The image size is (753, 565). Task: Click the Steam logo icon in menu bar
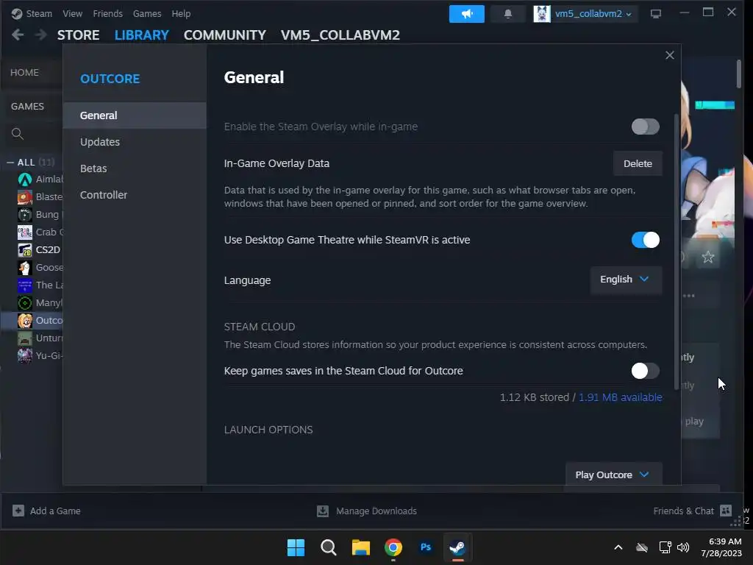coord(17,13)
